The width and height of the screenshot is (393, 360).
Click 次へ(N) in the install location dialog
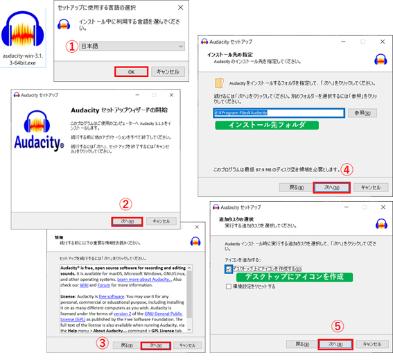(x=331, y=187)
